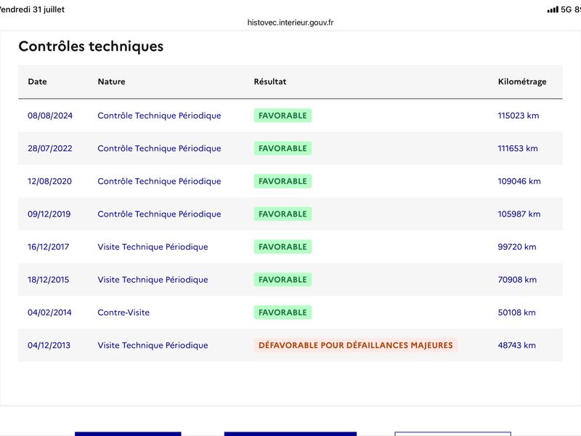Select Visite Technique Périodique in 16/12/2017 row
581x436 pixels.
pyautogui.click(x=153, y=247)
